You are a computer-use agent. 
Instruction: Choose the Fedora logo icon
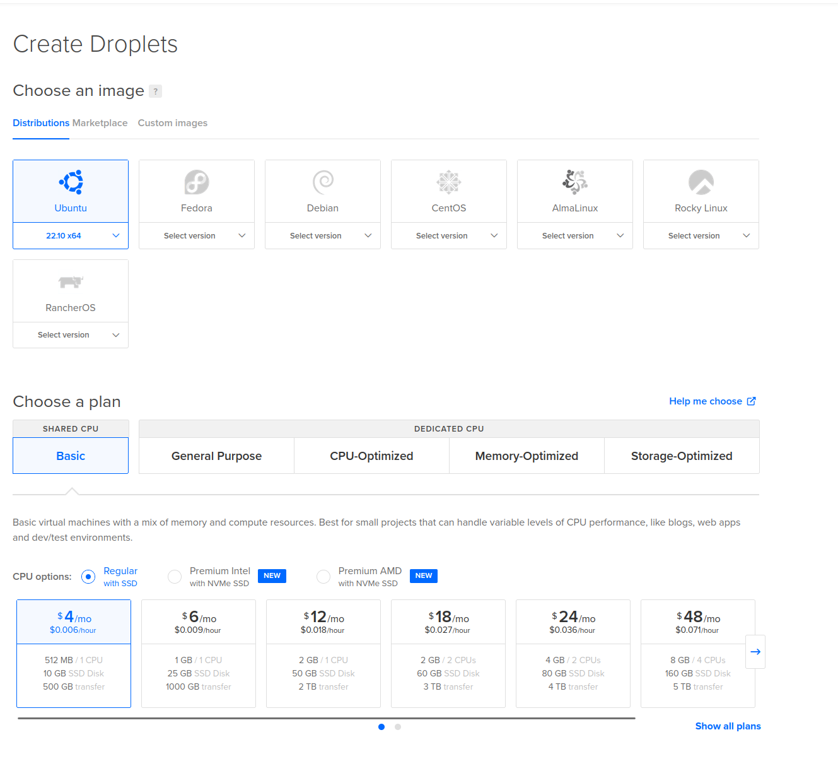197,182
